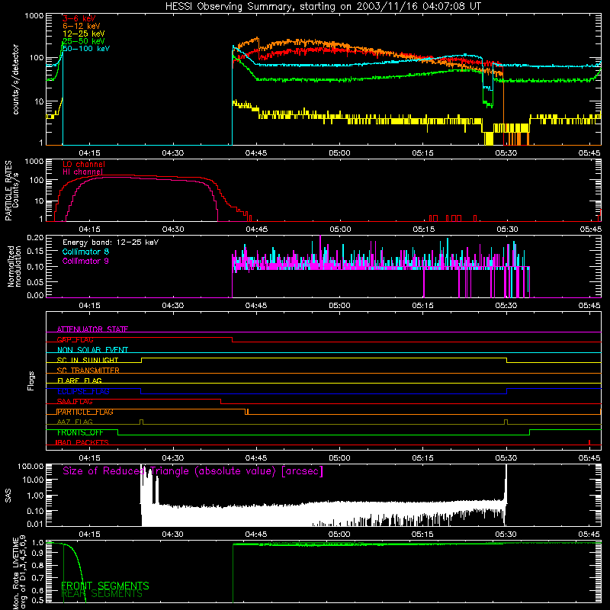Screen dimensions: 610x610
Task: Click the 0.20 tick on modulation axis
Action: (x=35, y=238)
